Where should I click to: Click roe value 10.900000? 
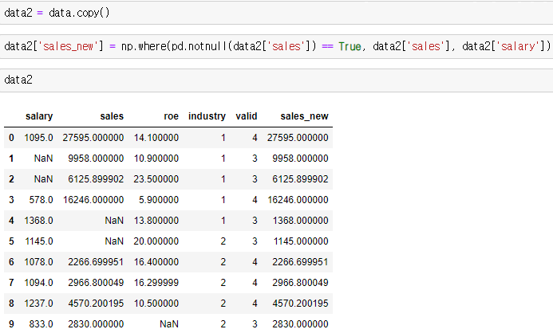tap(156, 159)
